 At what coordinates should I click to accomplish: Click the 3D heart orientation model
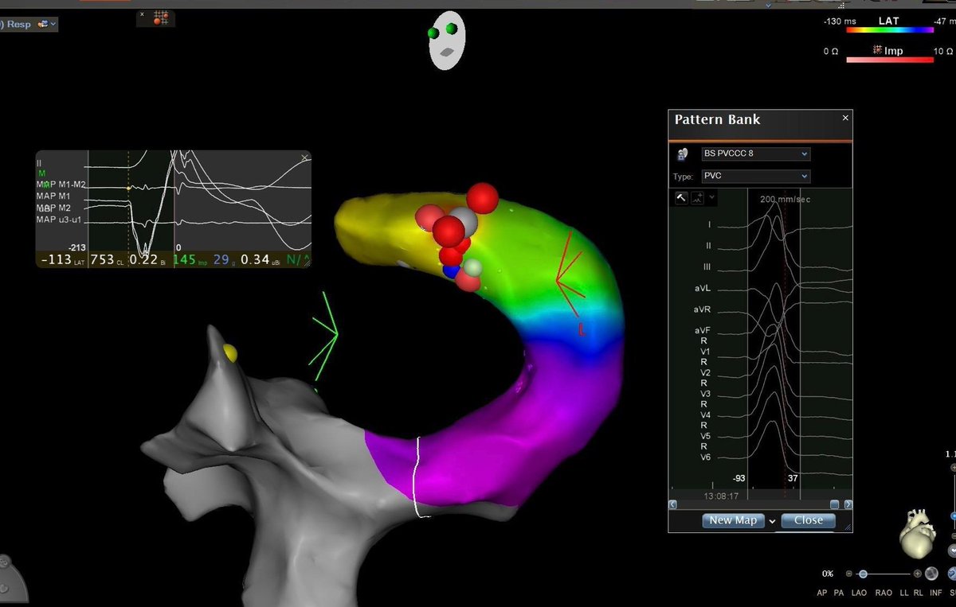click(916, 533)
